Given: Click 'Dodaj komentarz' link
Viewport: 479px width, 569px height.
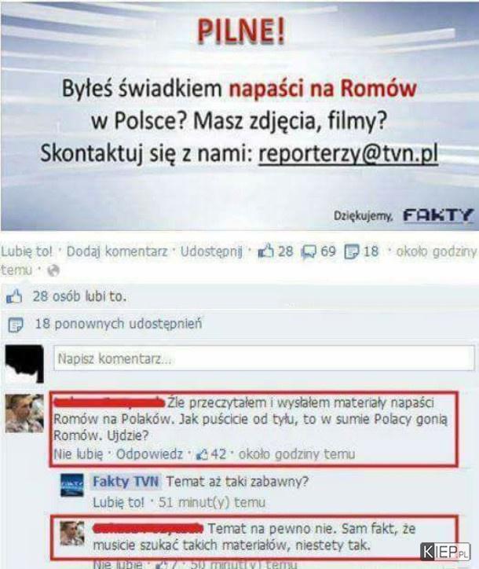Looking at the screenshot, I should coord(117,251).
